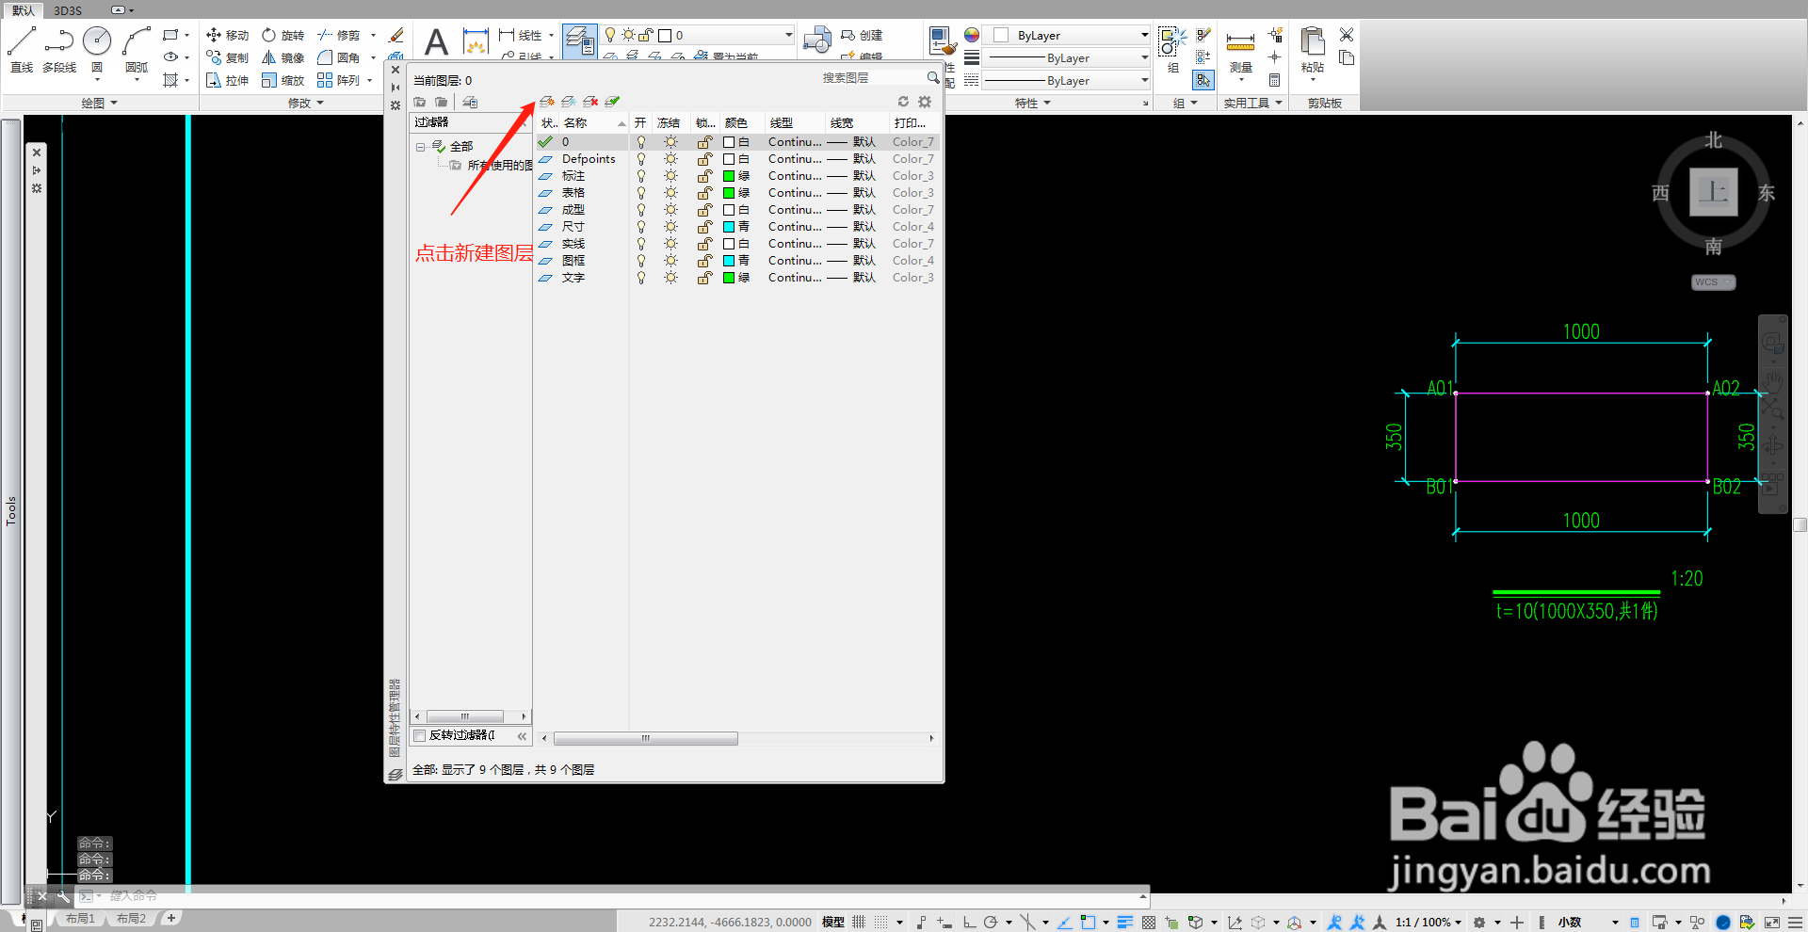1808x932 pixels.
Task: Open the lineweight ByLayer dropdown
Action: coord(1144,57)
